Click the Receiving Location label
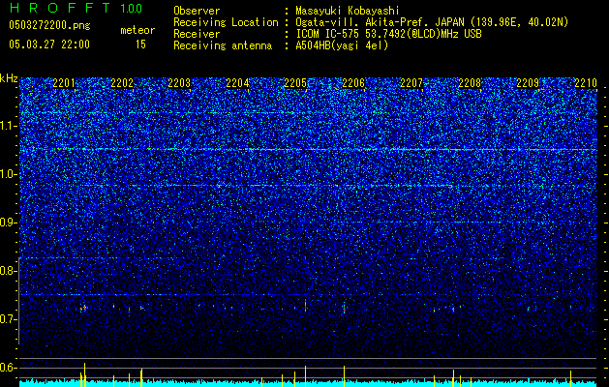609x387 pixels. point(226,22)
